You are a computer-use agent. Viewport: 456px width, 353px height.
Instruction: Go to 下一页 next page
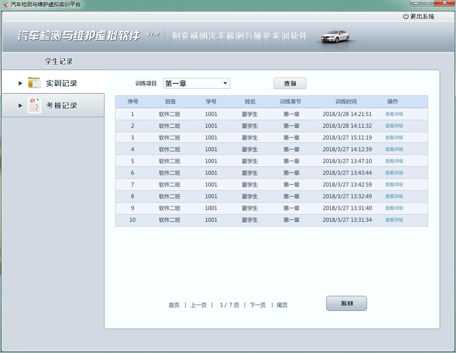[x=258, y=305]
